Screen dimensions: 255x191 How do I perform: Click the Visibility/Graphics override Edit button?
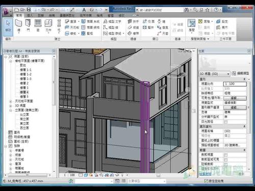tap(235, 98)
